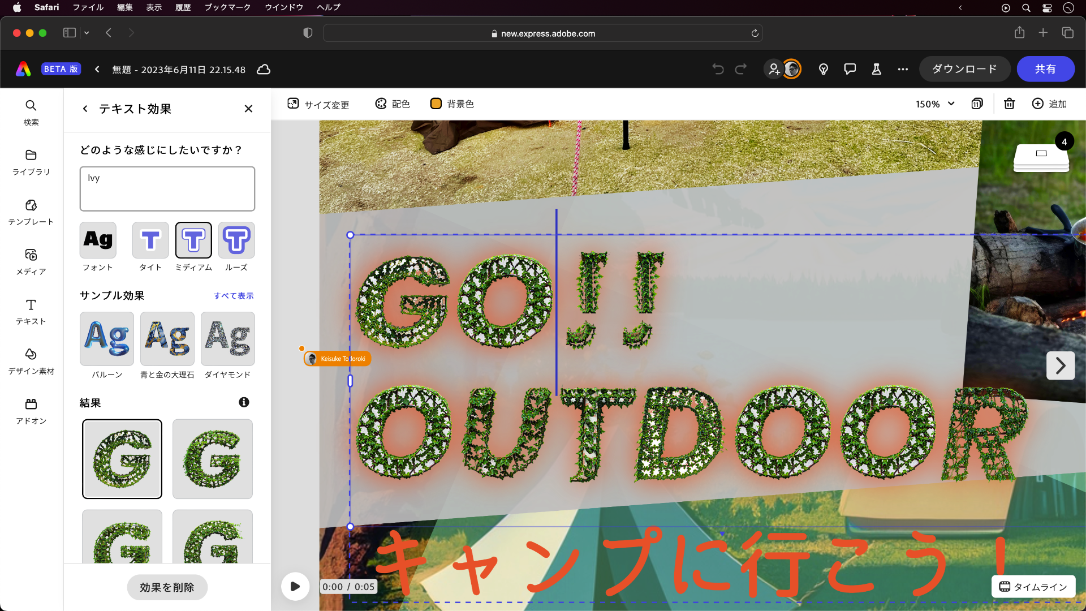Image resolution: width=1086 pixels, height=611 pixels.
Task: Delete the page with the trash icon
Action: tap(1009, 104)
